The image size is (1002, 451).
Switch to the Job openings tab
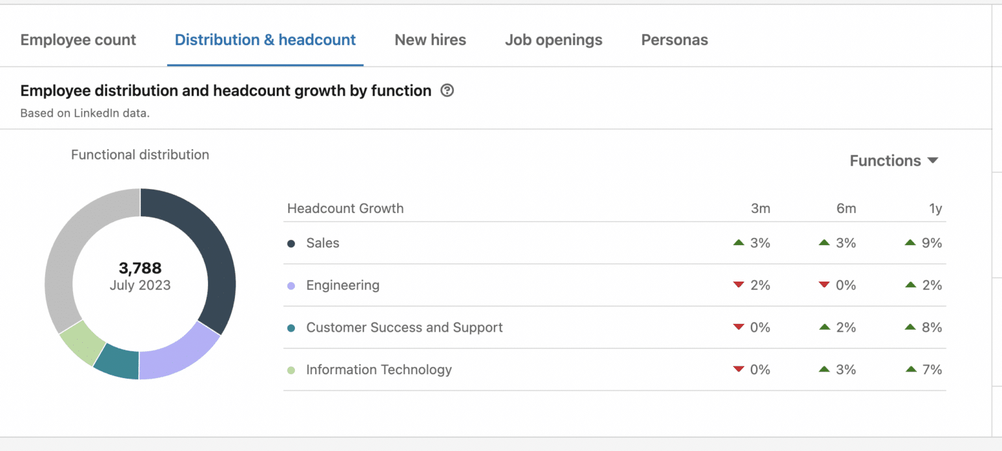[553, 40]
